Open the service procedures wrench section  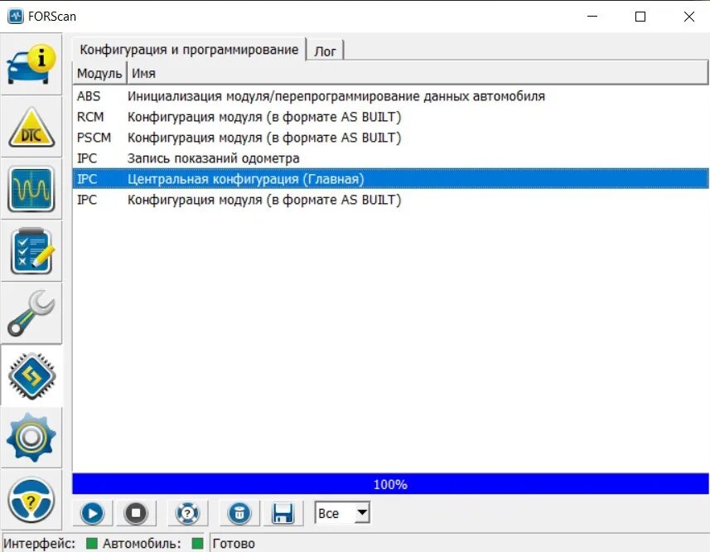[31, 313]
